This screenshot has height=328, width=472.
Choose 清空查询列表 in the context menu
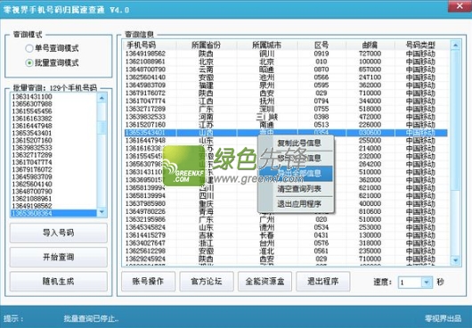(299, 189)
